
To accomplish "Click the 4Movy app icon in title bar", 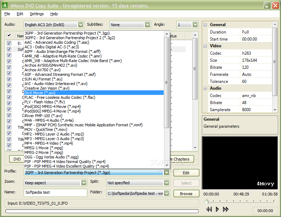I will [5, 5].
